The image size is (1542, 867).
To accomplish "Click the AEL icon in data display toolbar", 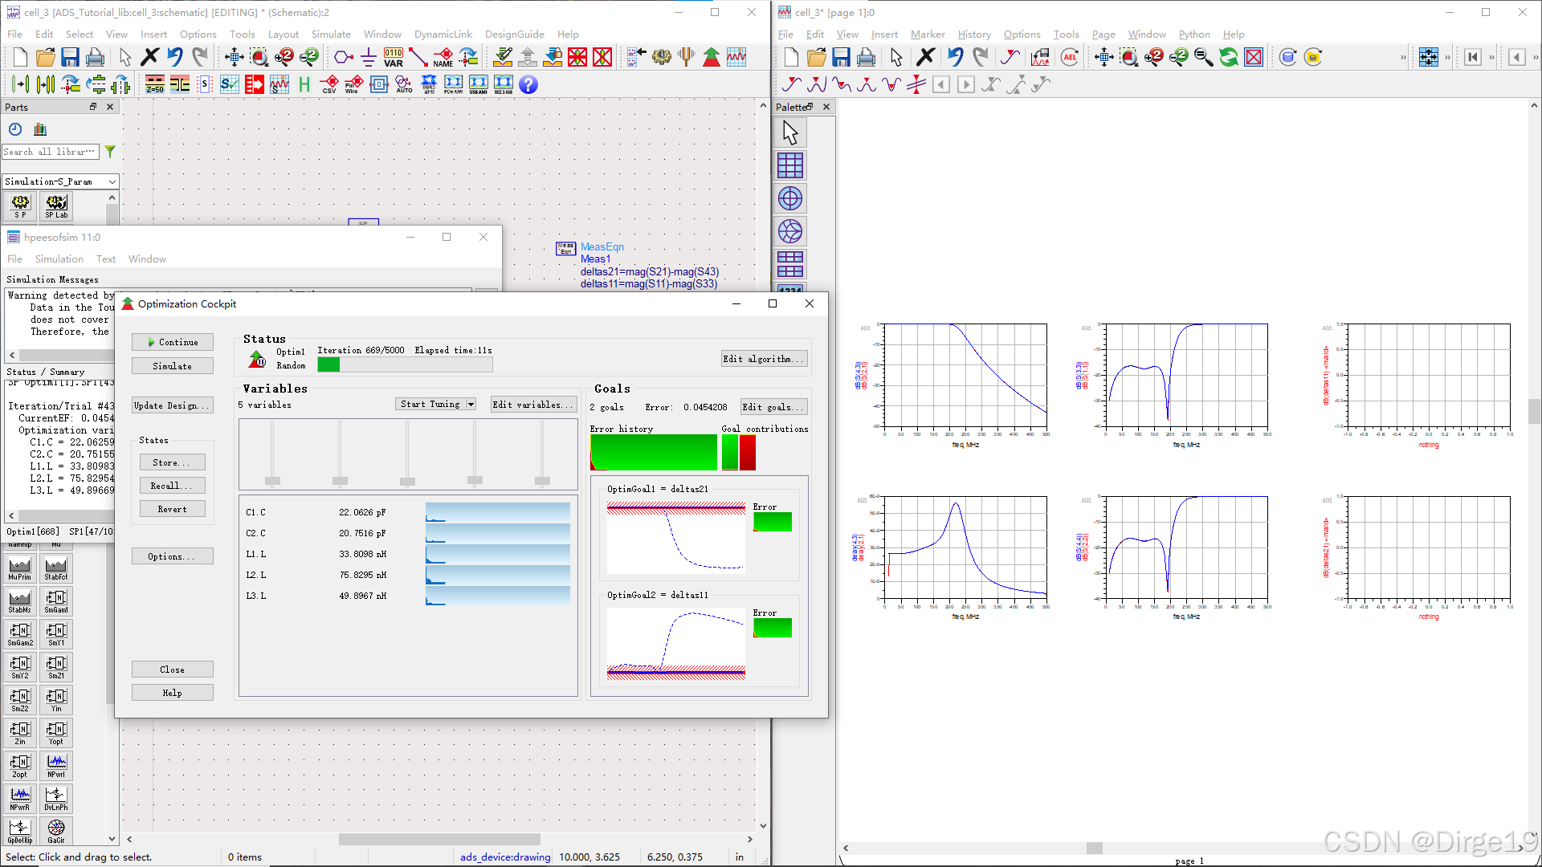I will (1070, 57).
